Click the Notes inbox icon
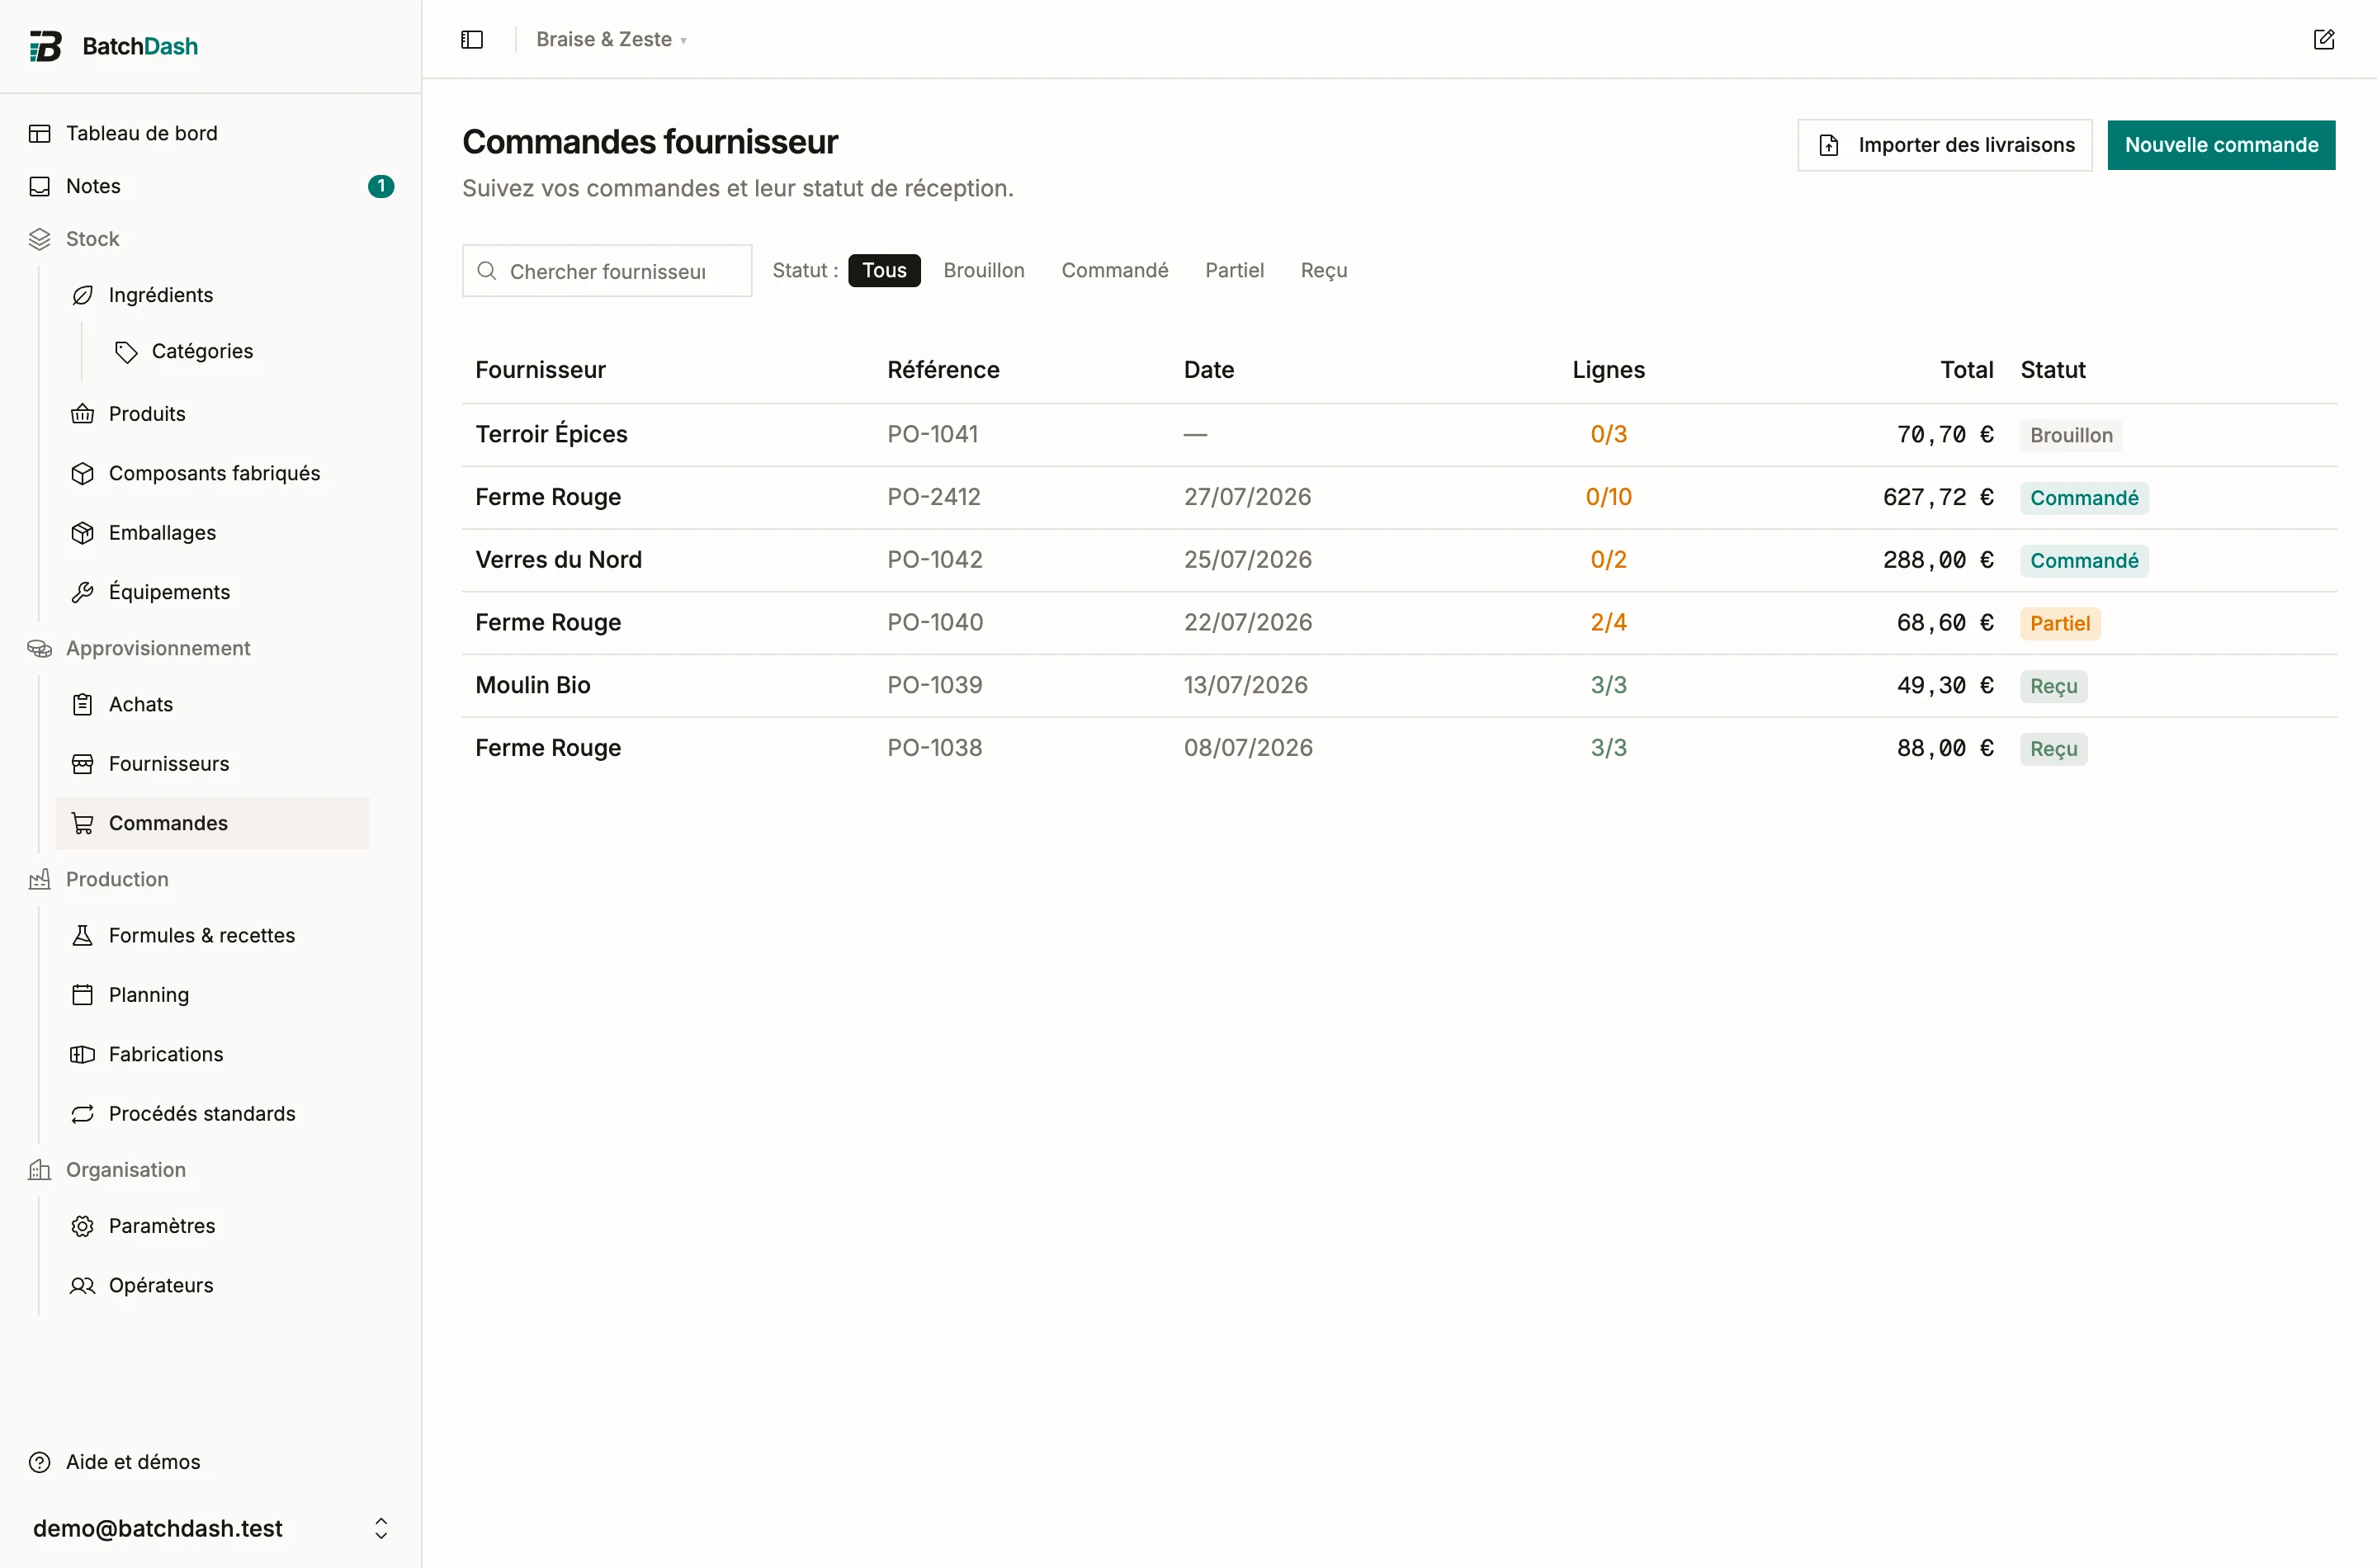The width and height of the screenshot is (2377, 1568). [40, 186]
